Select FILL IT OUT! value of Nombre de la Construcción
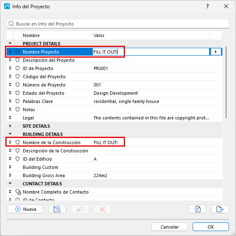 click(x=106, y=143)
